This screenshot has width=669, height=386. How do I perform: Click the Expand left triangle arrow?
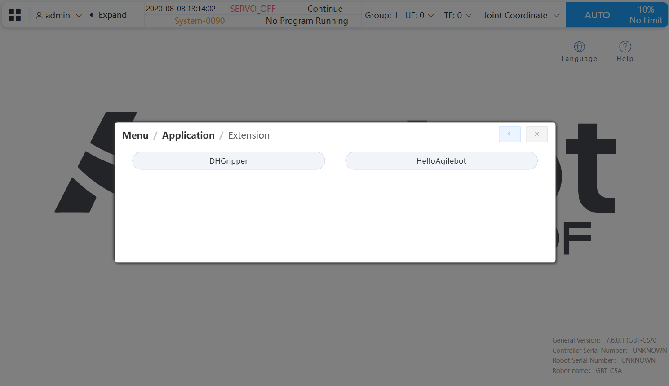(91, 15)
